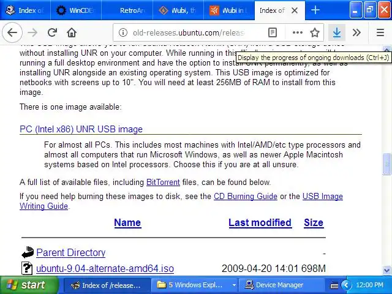Reload the current page

[x=52, y=32]
